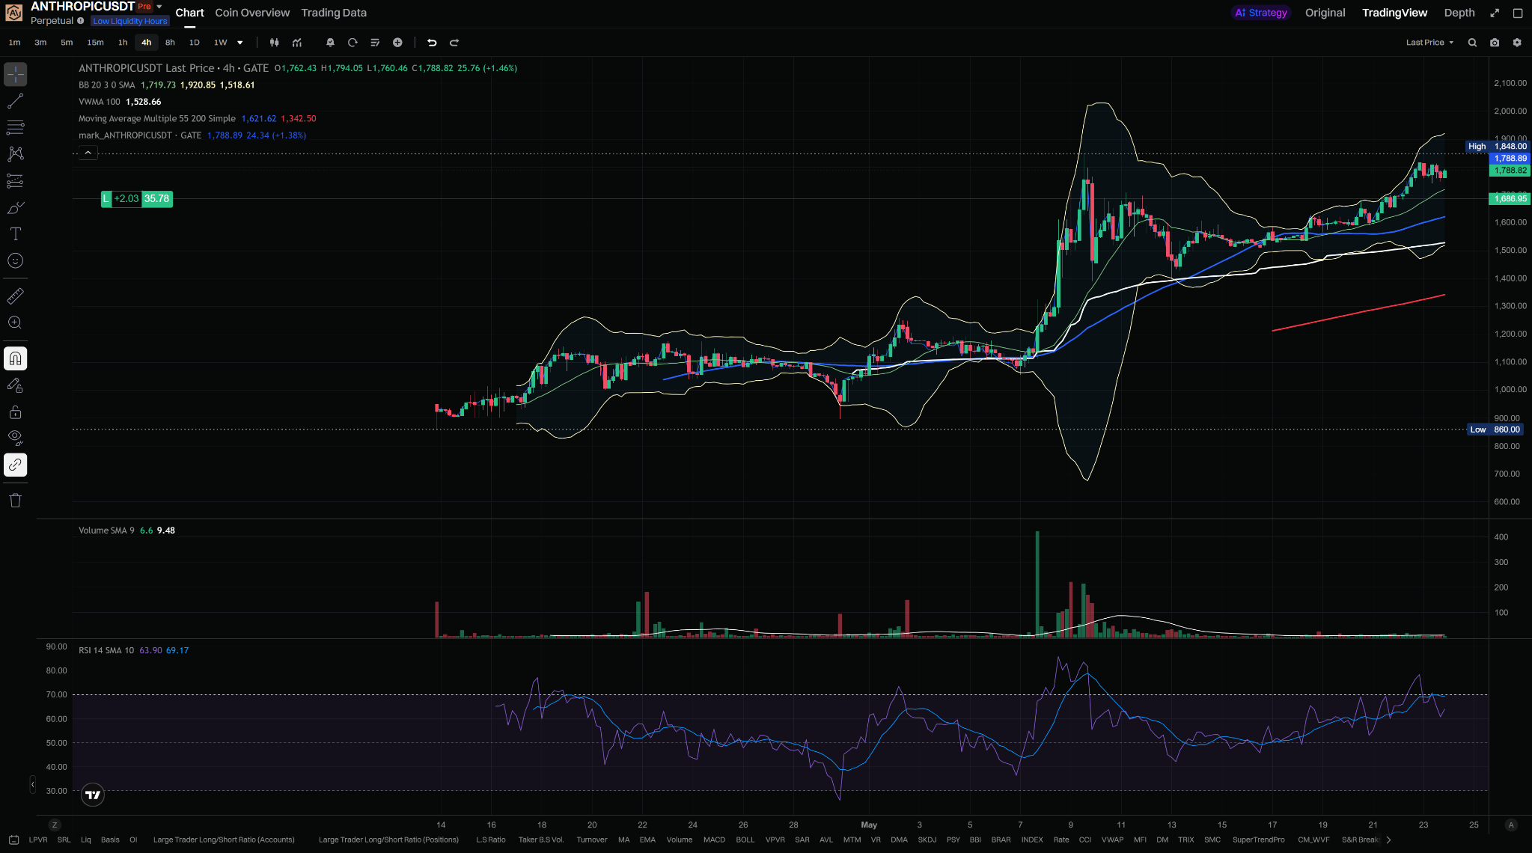Add the VWAP indicator from bottom bar
The width and height of the screenshot is (1532, 853).
click(x=1112, y=840)
